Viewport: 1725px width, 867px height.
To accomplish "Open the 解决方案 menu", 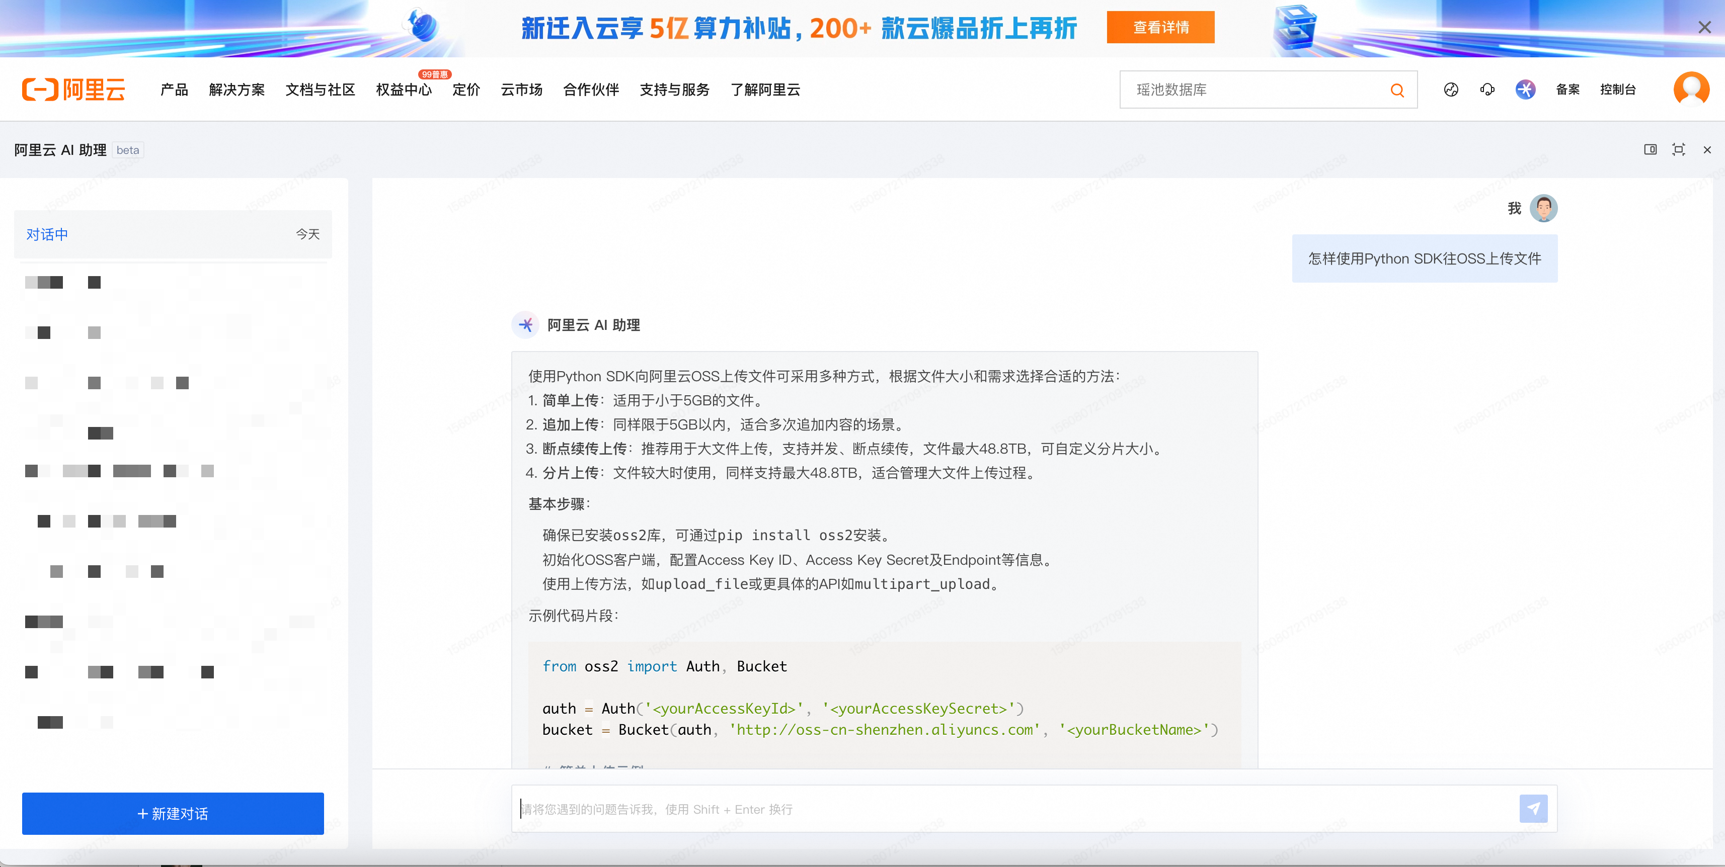I will point(237,90).
